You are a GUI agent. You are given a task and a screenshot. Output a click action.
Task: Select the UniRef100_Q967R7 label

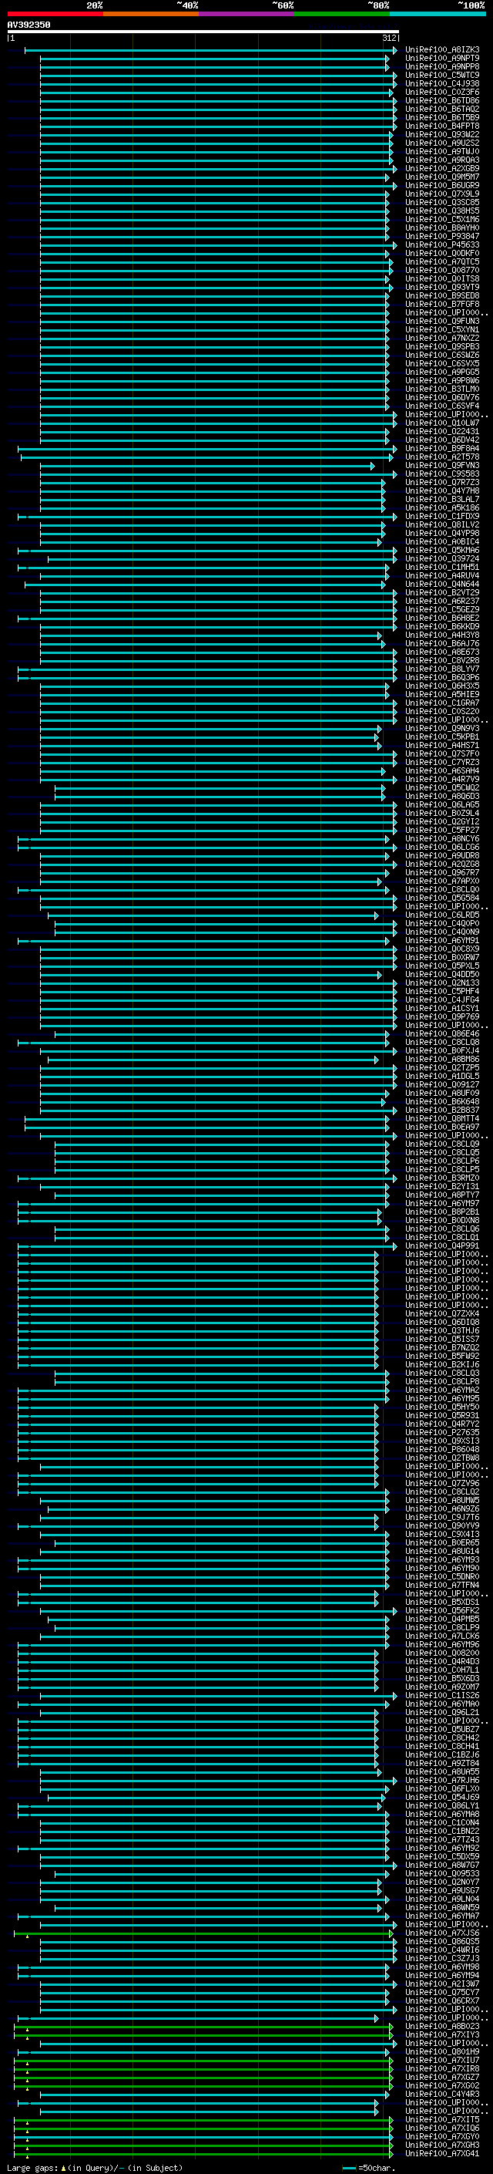click(x=442, y=873)
